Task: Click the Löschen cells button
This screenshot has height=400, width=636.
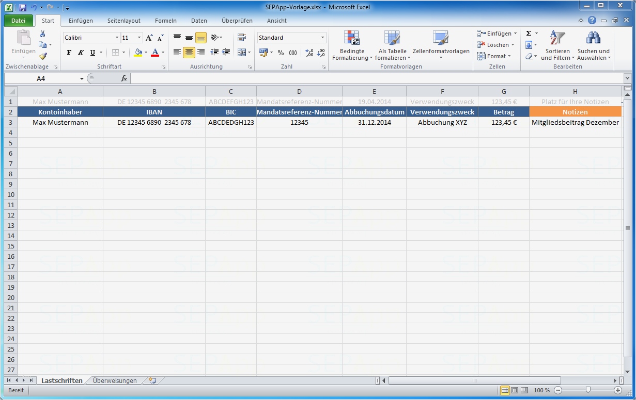Action: coord(497,45)
